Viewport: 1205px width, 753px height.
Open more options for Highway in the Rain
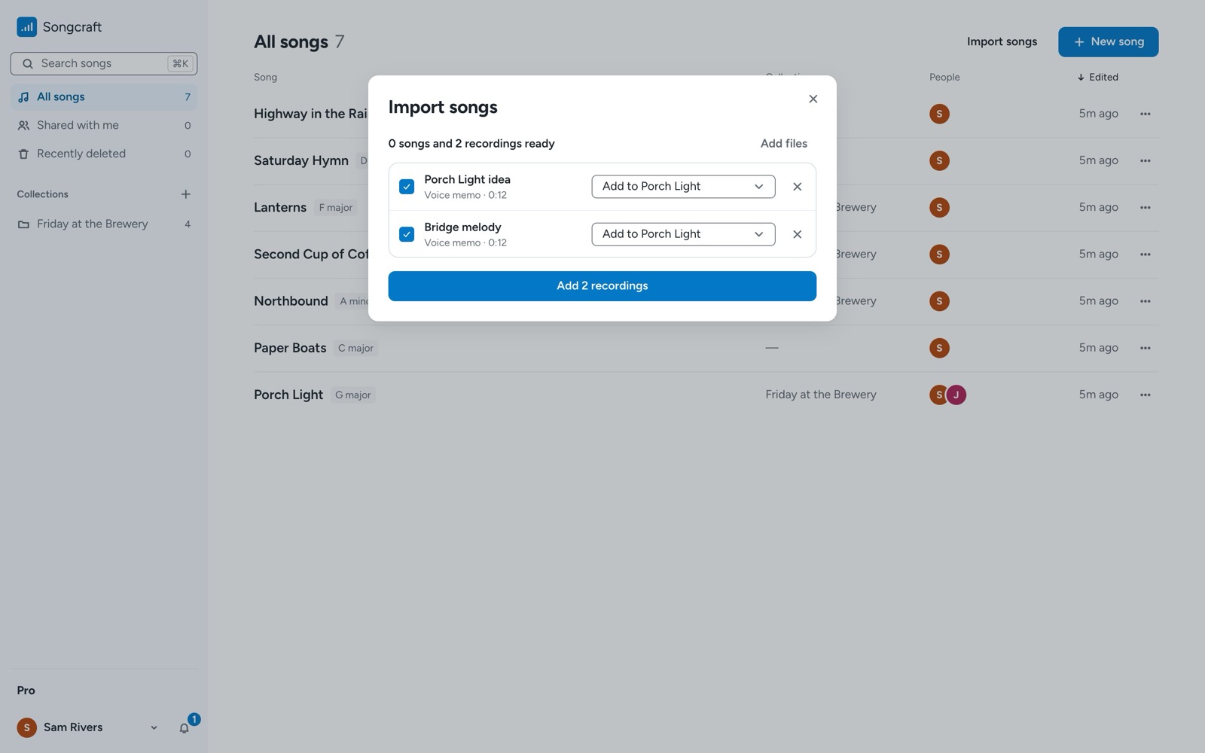coord(1145,114)
